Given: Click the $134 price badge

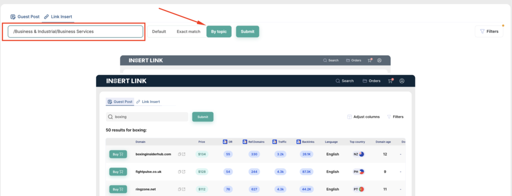Looking at the screenshot, I should coord(202,154).
